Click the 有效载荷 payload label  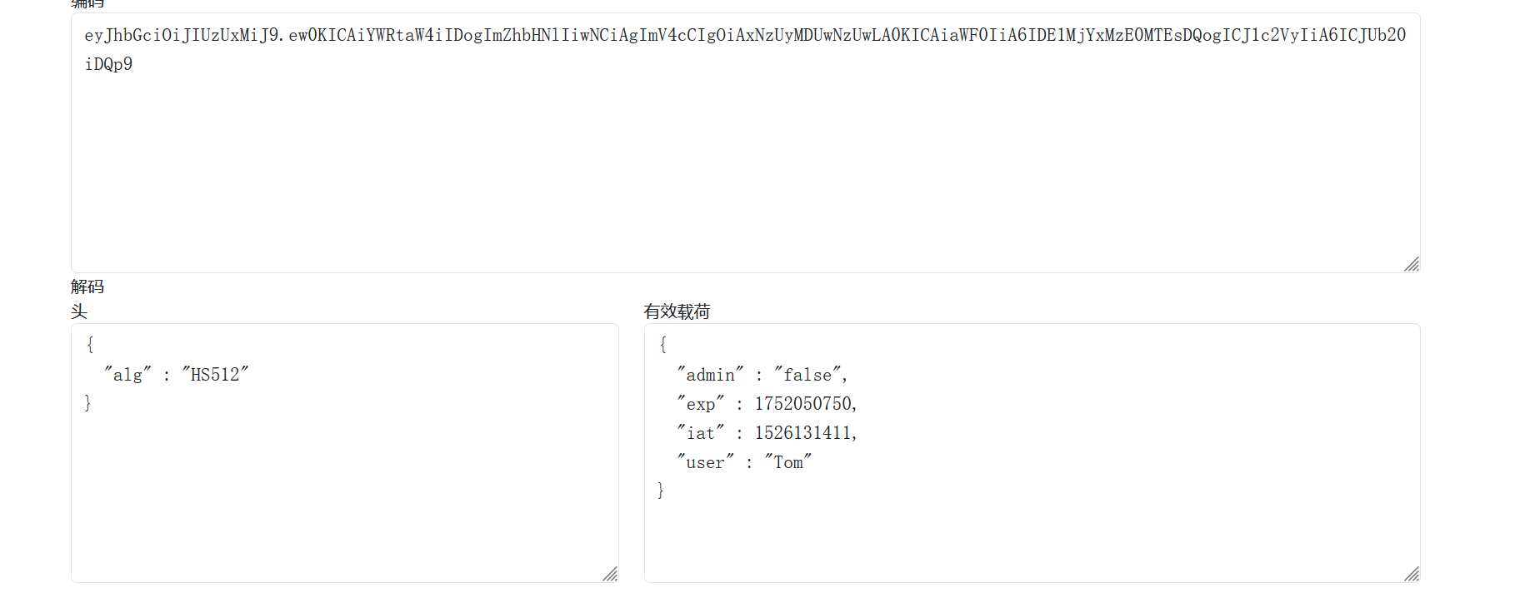click(677, 311)
